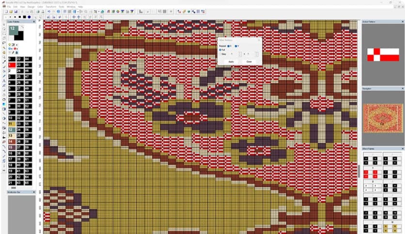Screen dimensions: 405x234
Task: Click the Apply button in the dialog
Action: pyautogui.click(x=231, y=61)
